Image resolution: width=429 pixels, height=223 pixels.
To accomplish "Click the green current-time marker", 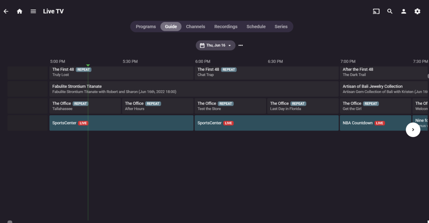I will click(x=88, y=66).
